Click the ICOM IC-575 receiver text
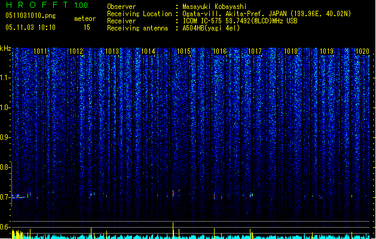376x239 pixels. tap(240, 21)
